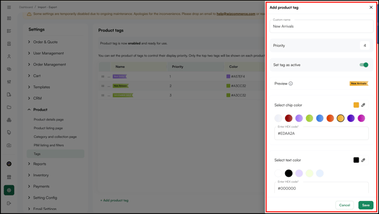Close the Add product tag panel
Screen dimensions: 379x214
[x=371, y=7]
